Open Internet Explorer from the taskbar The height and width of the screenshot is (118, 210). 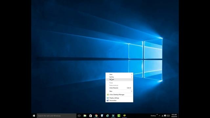107,116
